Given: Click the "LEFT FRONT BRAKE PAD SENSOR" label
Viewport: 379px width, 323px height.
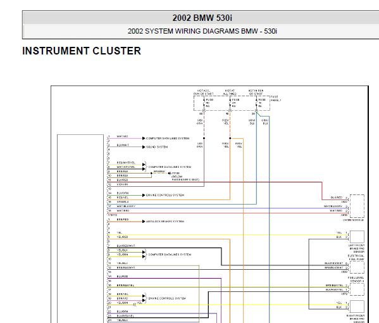Looking at the screenshot, I should click(356, 248).
